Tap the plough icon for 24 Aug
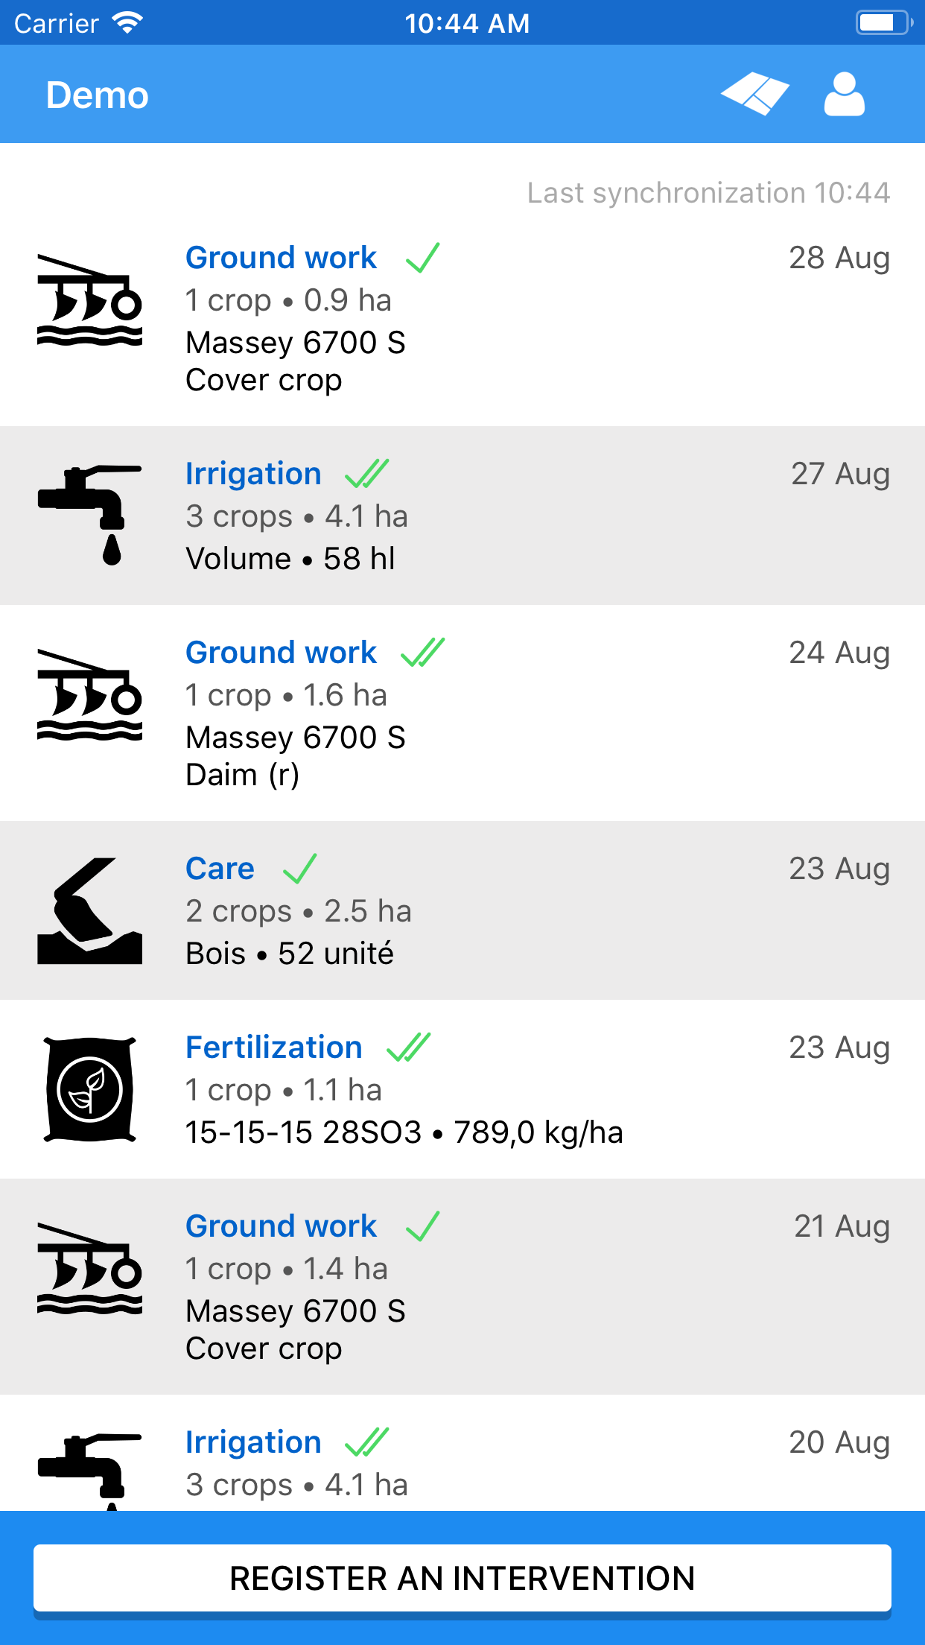The height and width of the screenshot is (1645, 925). click(89, 695)
